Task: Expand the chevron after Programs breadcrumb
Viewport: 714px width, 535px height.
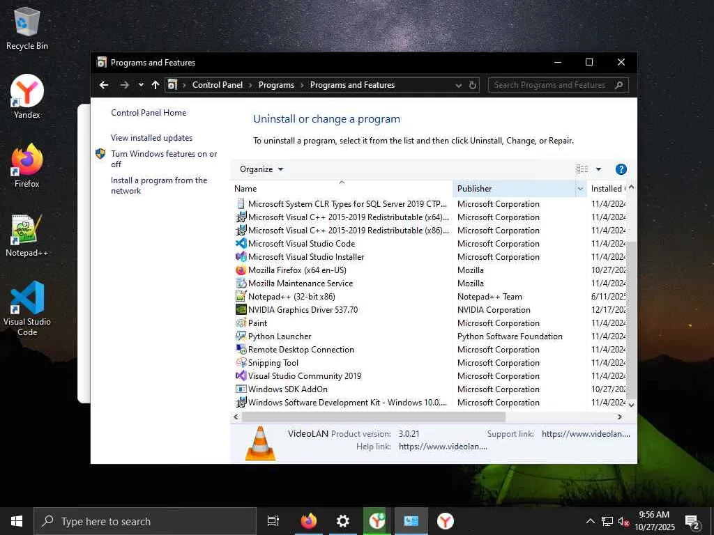Action: pyautogui.click(x=302, y=85)
